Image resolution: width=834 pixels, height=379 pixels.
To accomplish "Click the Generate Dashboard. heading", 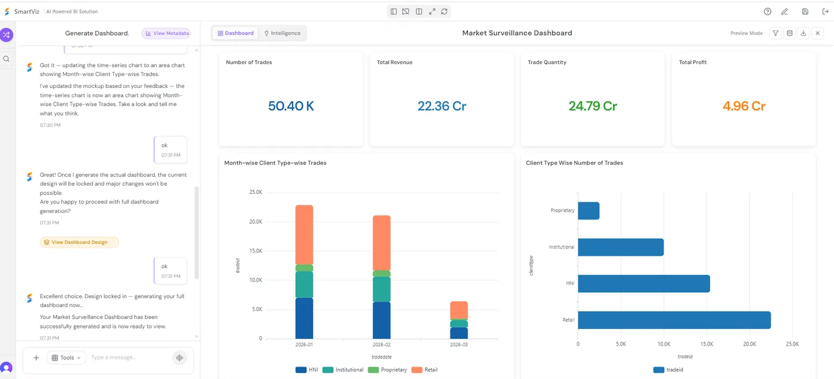I will [97, 33].
